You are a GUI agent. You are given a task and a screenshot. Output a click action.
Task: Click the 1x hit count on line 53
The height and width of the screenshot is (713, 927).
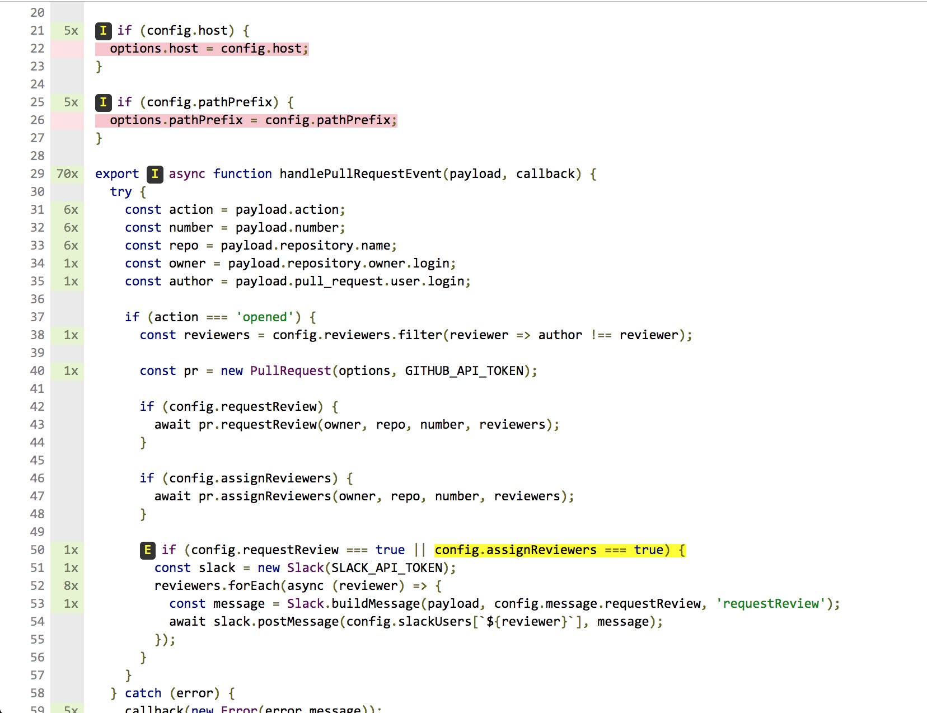[71, 604]
